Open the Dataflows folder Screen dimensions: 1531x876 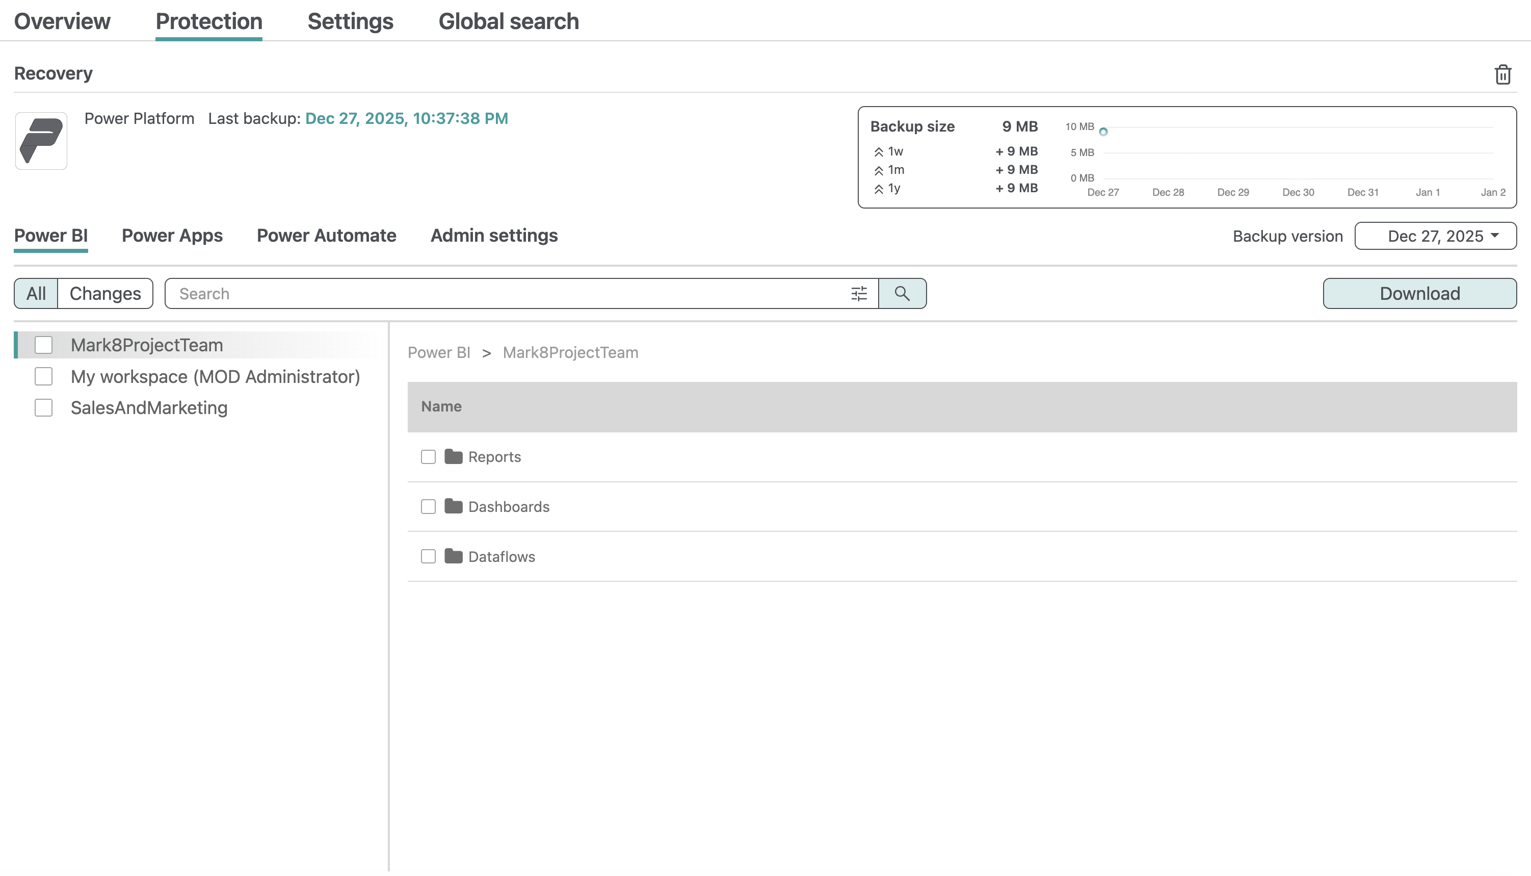point(501,556)
